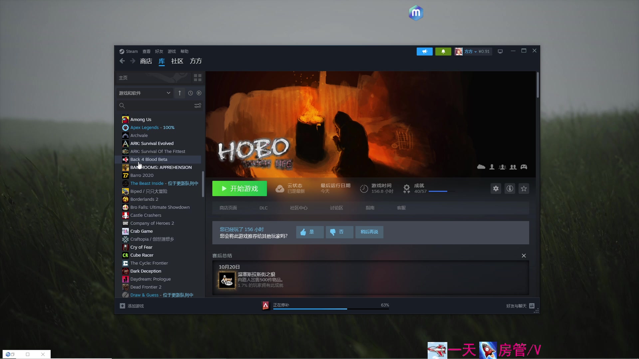This screenshot has width=639, height=359.
Task: Click the blue M desktop widget icon
Action: click(x=416, y=13)
